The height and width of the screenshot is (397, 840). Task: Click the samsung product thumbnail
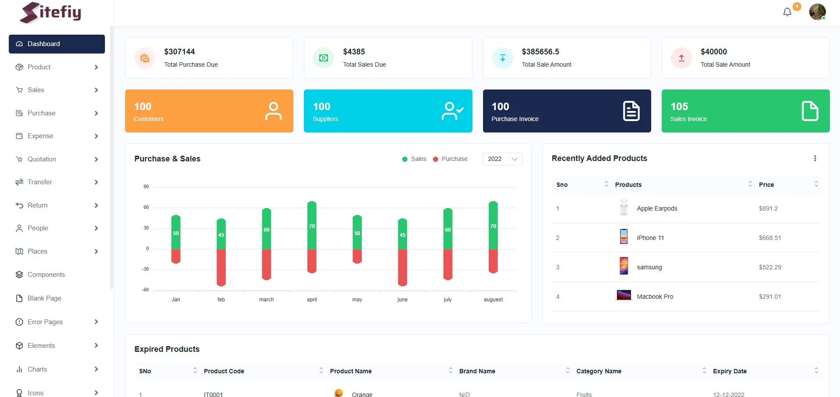click(x=624, y=266)
